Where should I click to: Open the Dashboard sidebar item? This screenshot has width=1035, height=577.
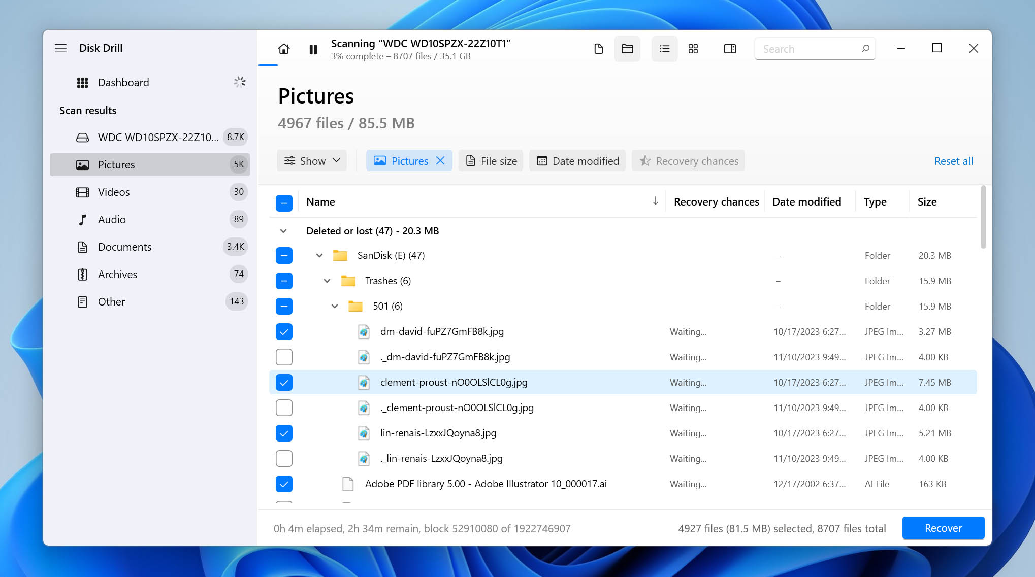point(150,83)
